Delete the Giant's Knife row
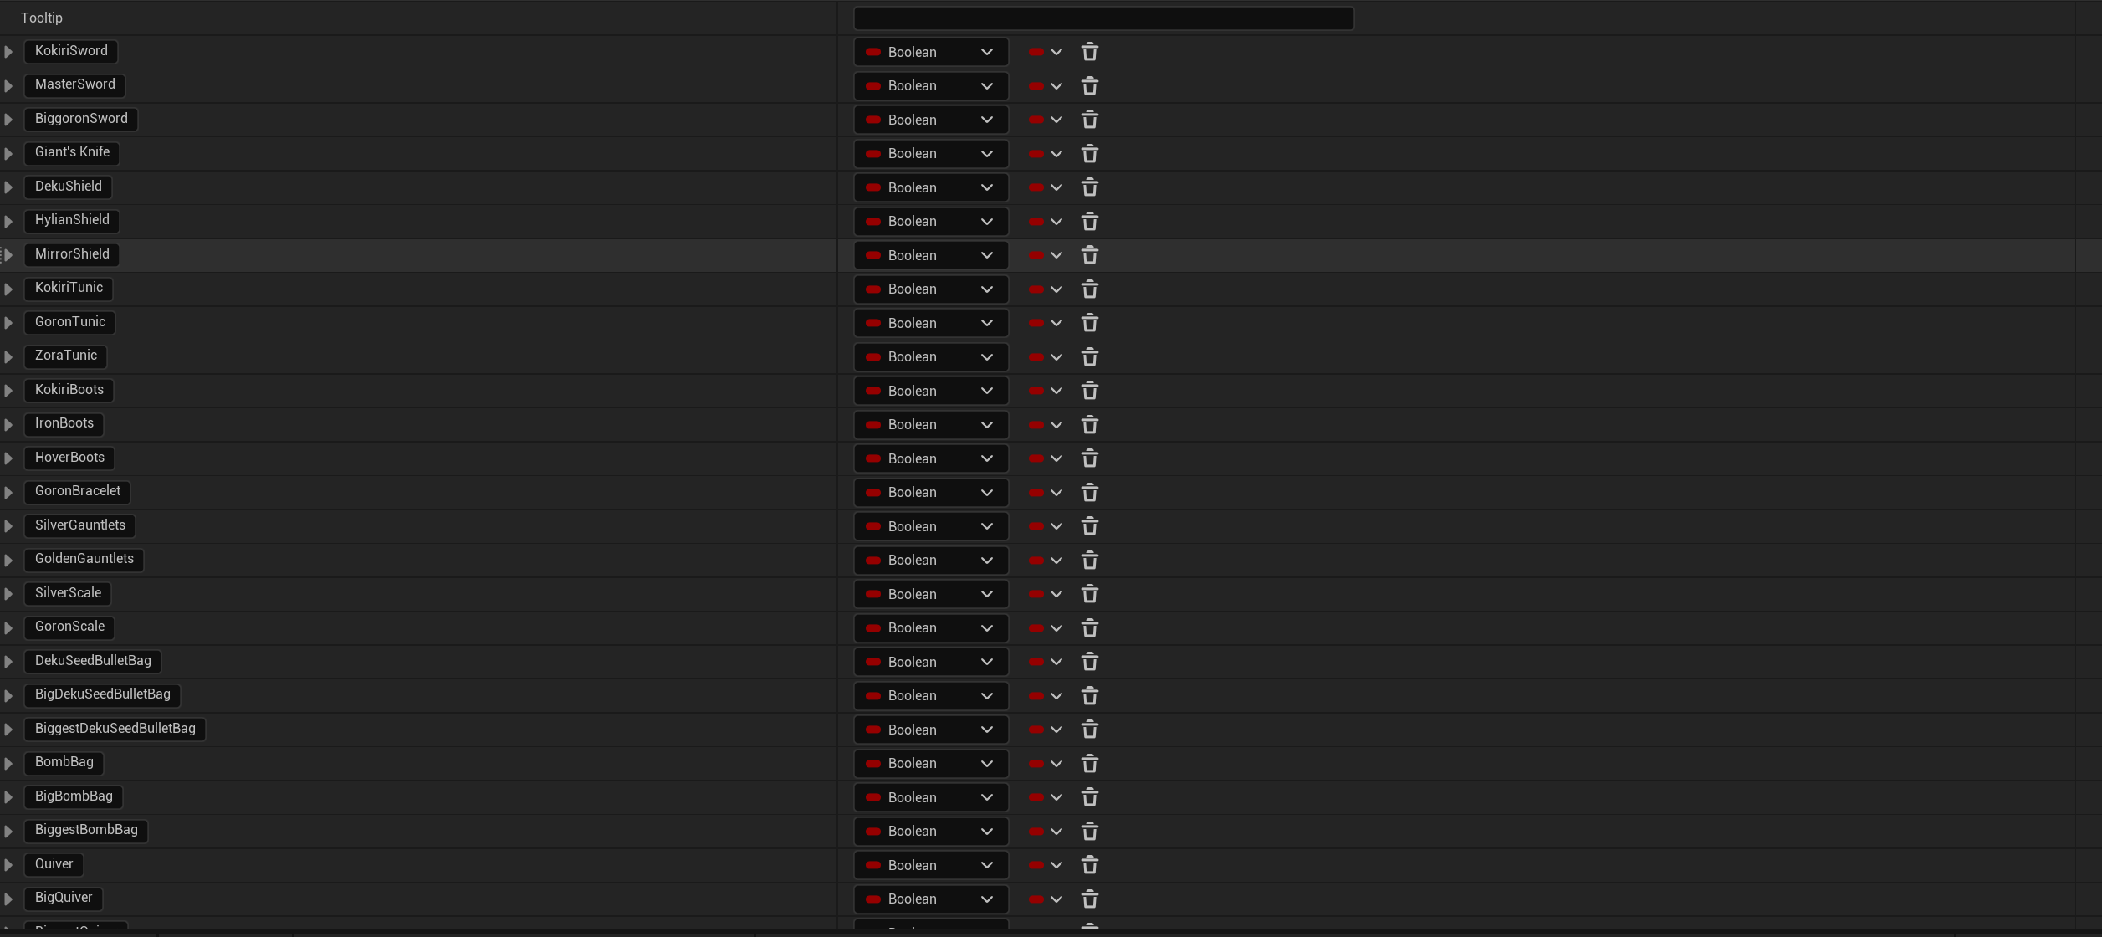Image resolution: width=2102 pixels, height=937 pixels. coord(1089,154)
